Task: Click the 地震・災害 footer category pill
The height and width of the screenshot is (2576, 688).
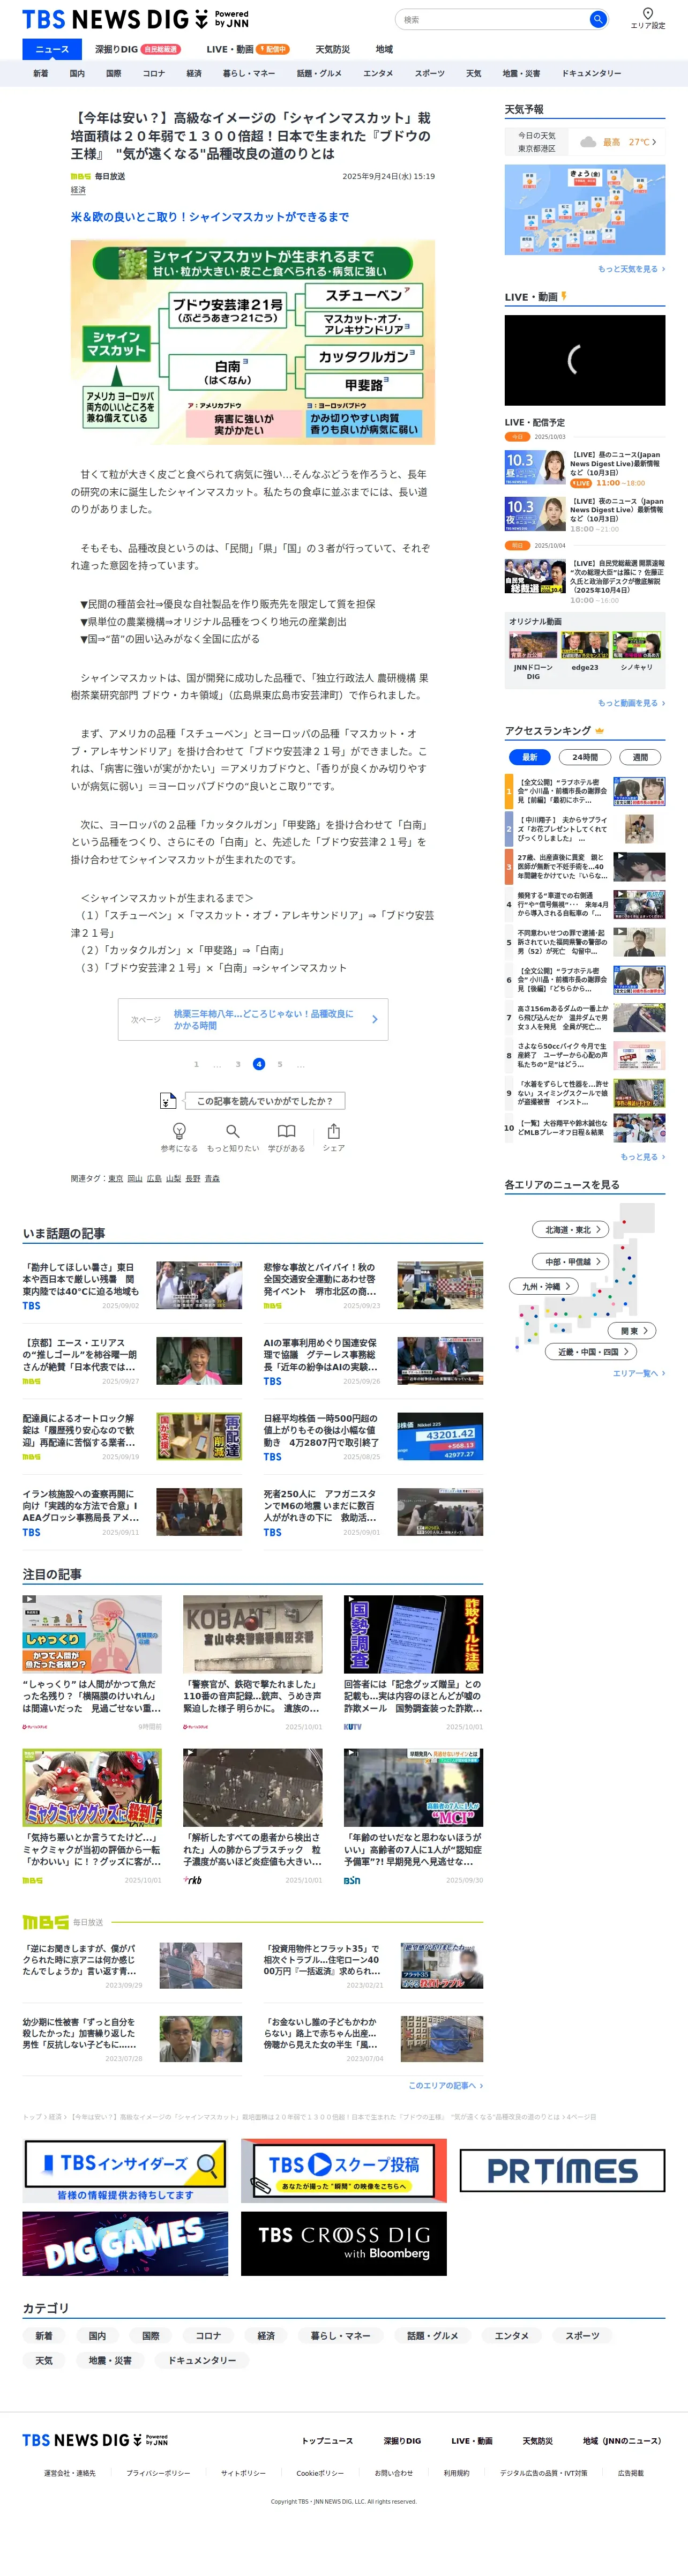Action: (x=110, y=2360)
